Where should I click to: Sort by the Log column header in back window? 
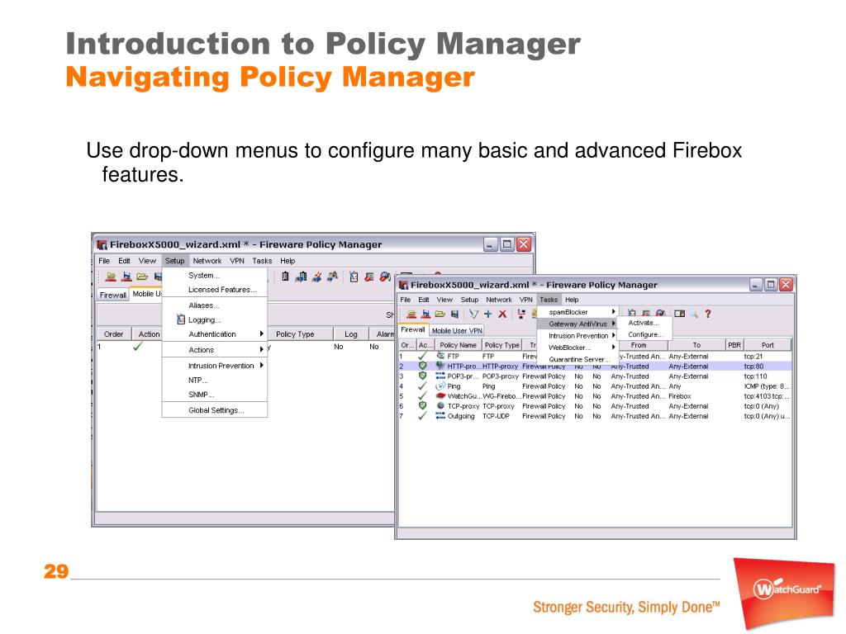pyautogui.click(x=350, y=334)
